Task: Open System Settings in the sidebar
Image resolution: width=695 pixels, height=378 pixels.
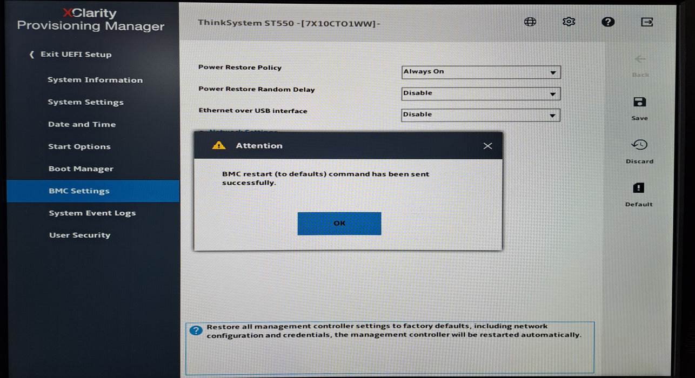Action: point(86,102)
